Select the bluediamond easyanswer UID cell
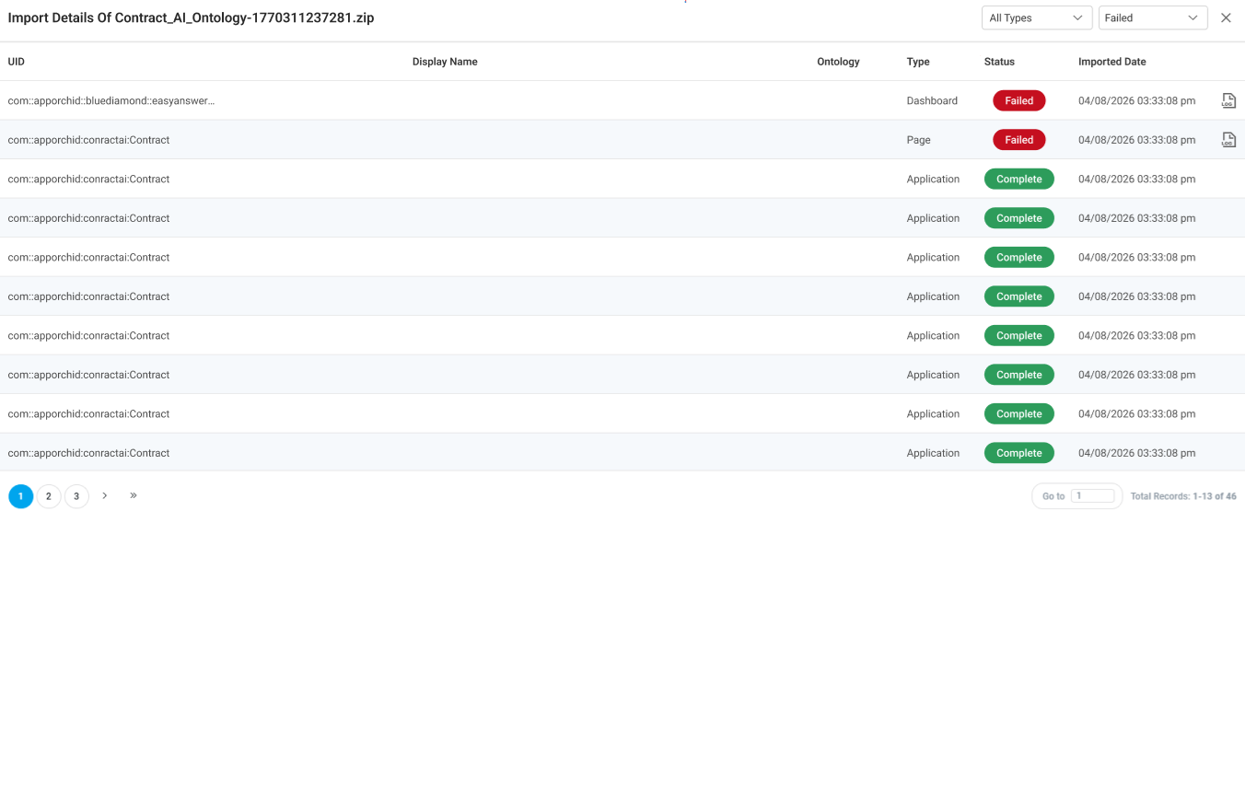Image resolution: width=1245 pixels, height=801 pixels. pos(111,100)
